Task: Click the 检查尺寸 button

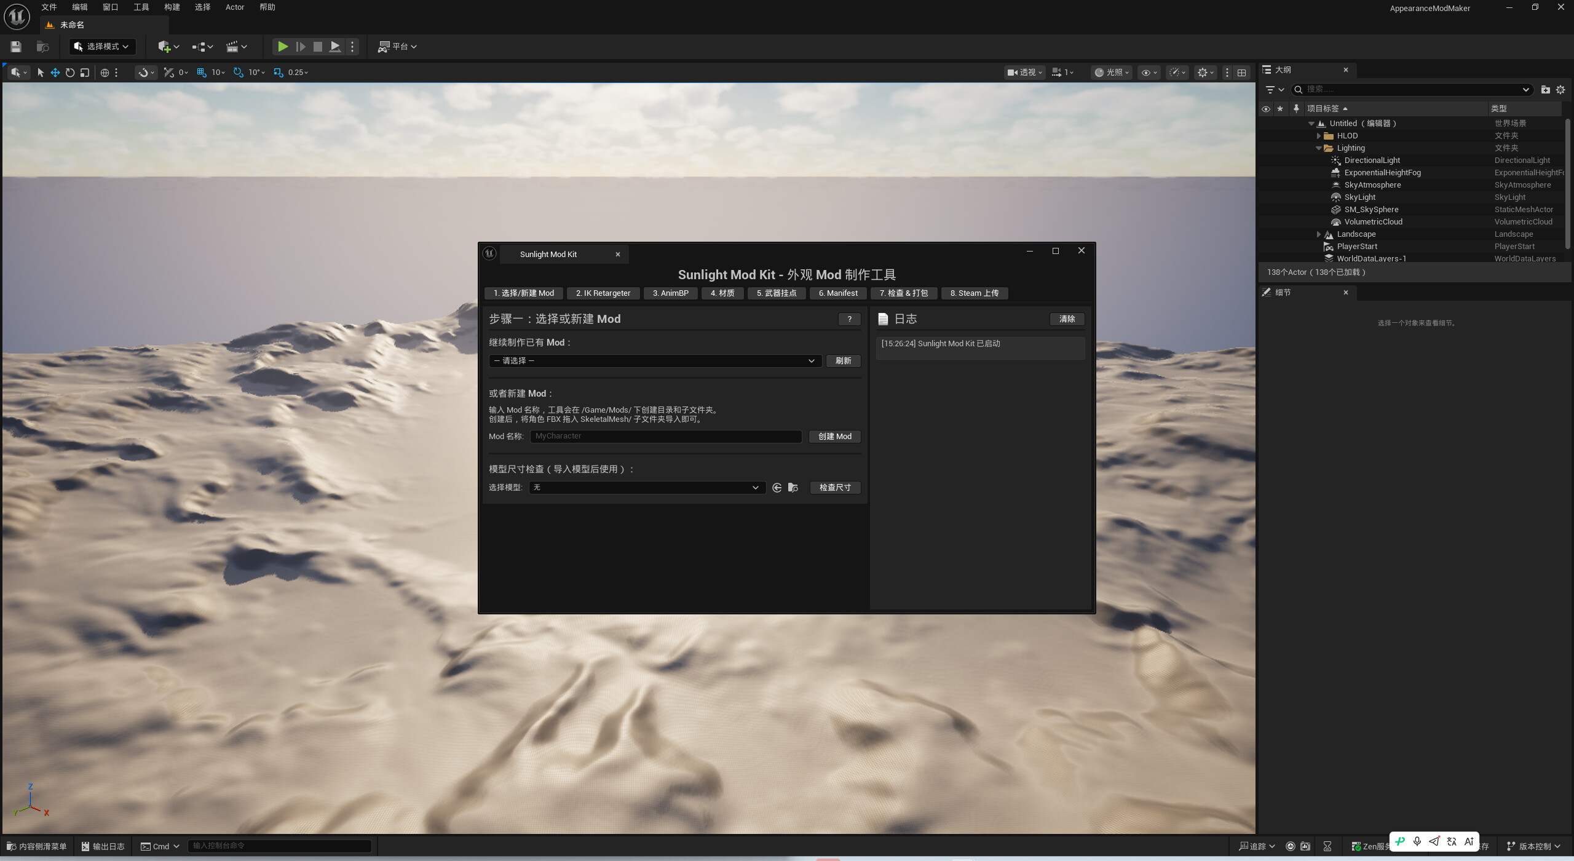Action: click(835, 488)
